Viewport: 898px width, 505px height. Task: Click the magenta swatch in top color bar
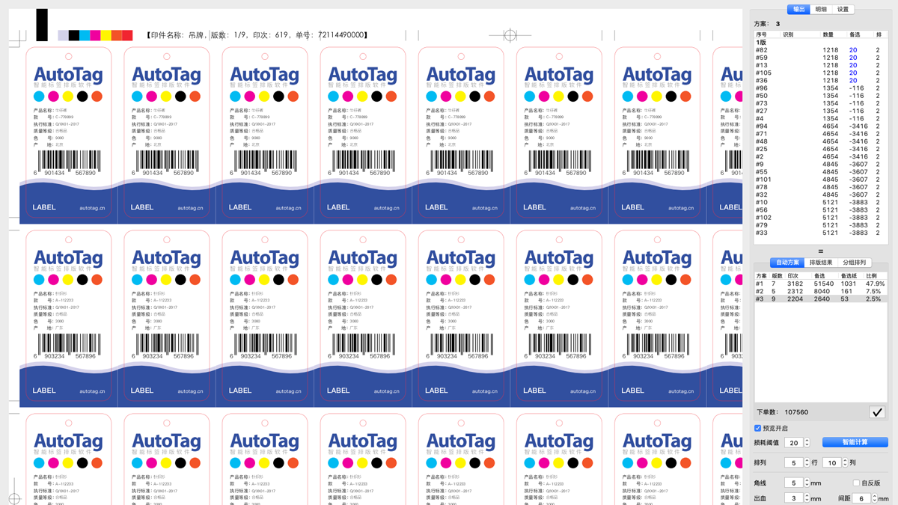coord(95,35)
